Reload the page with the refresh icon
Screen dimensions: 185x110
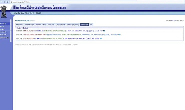7,2
